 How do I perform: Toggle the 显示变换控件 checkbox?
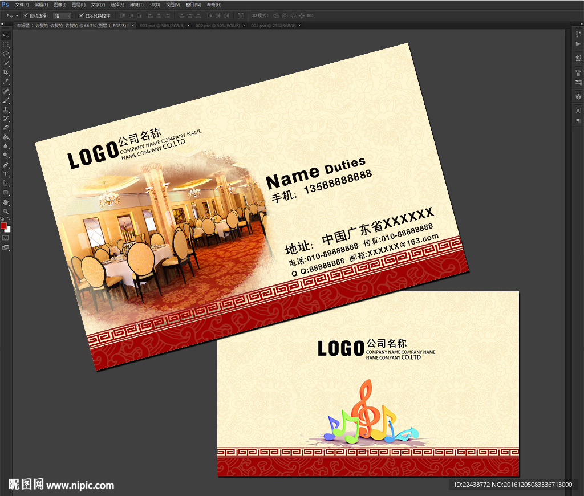coord(81,15)
